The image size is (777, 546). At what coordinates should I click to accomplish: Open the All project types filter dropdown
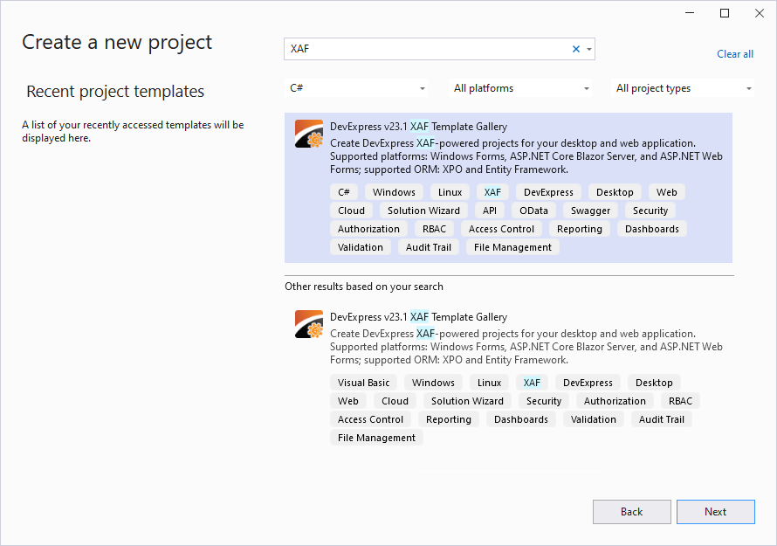click(x=683, y=88)
